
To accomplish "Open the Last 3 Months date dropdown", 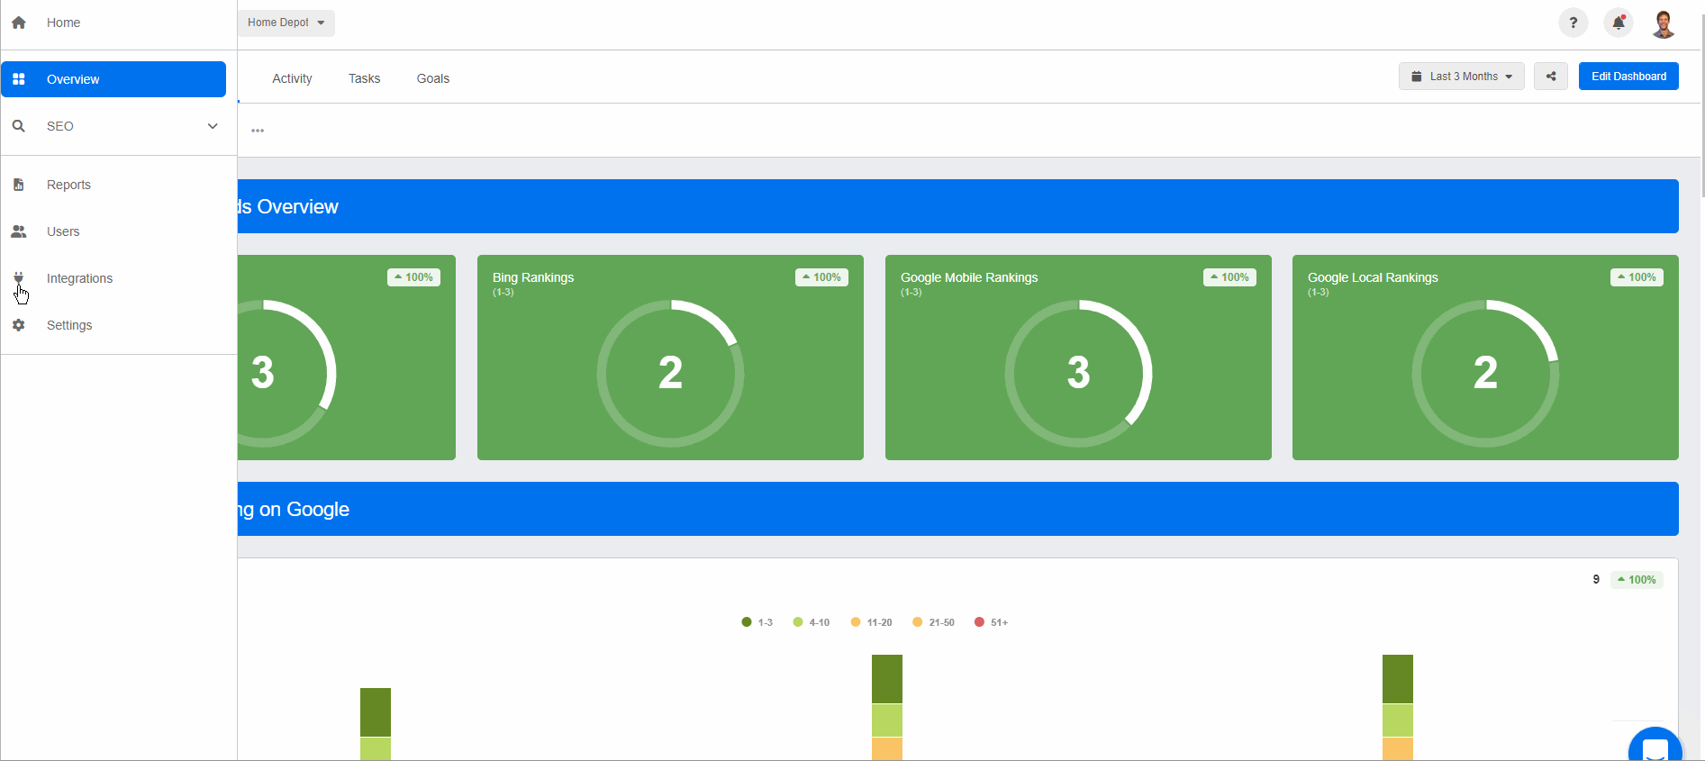I will click(x=1461, y=77).
